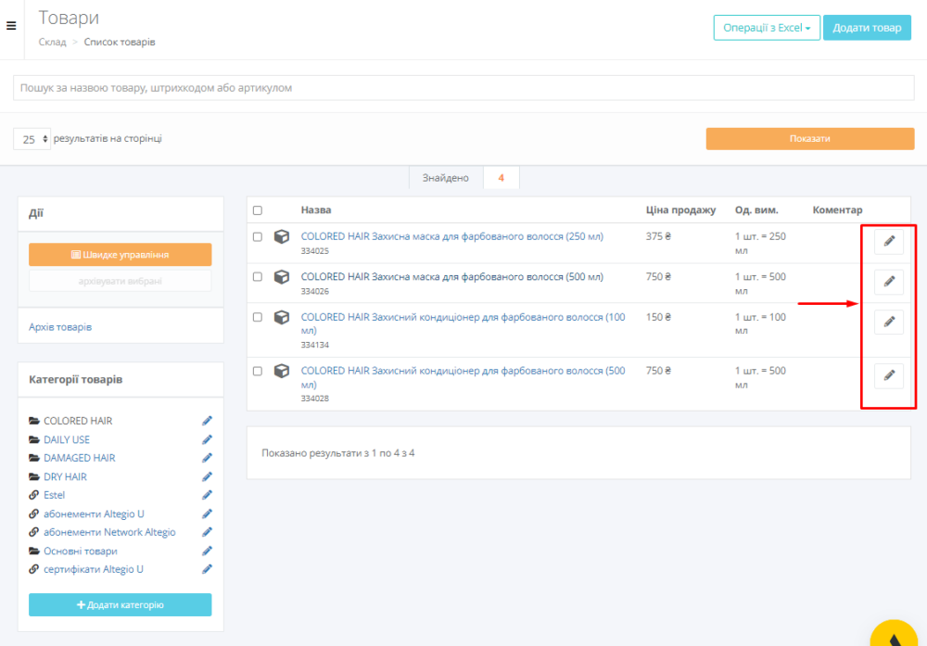Click the Од. вим. column header
Image resolution: width=927 pixels, height=646 pixels.
pyautogui.click(x=756, y=209)
